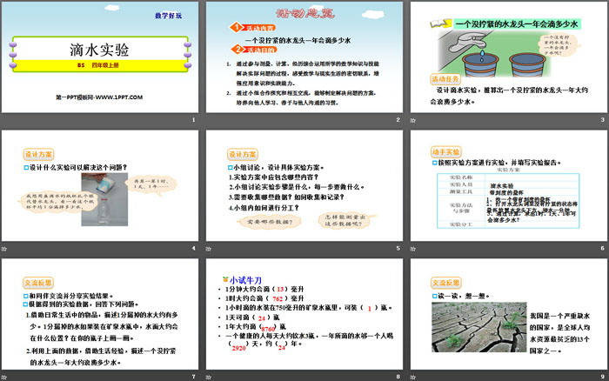Click the animation star under slide 4
This screenshot has height=381, width=609.
(6, 247)
